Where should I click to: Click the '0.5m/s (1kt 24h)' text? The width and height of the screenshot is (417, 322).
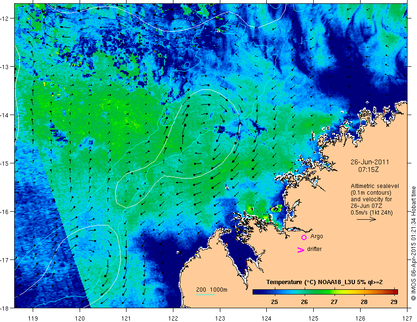pyautogui.click(x=372, y=212)
